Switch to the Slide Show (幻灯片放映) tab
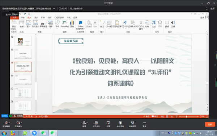The image size is (217, 136). click(x=59, y=17)
